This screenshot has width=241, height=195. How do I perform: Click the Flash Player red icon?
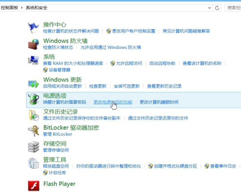pyautogui.click(x=34, y=186)
